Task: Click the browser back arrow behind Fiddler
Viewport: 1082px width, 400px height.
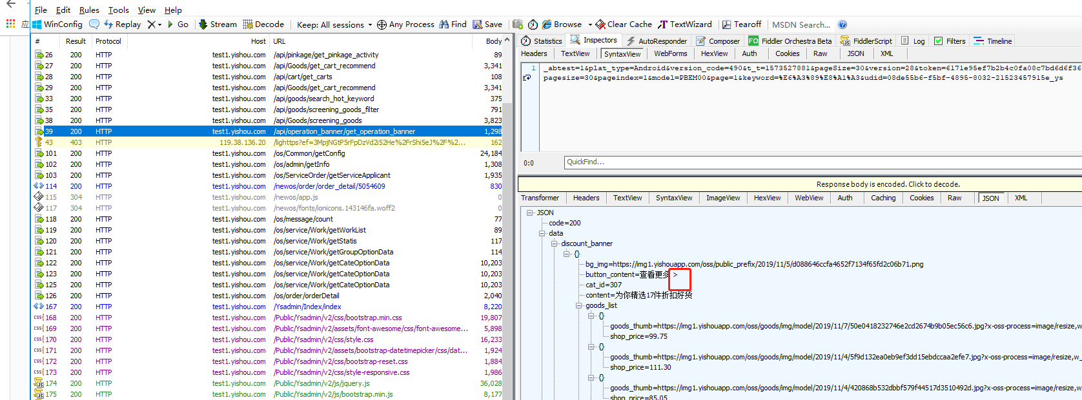Action: [10, 5]
